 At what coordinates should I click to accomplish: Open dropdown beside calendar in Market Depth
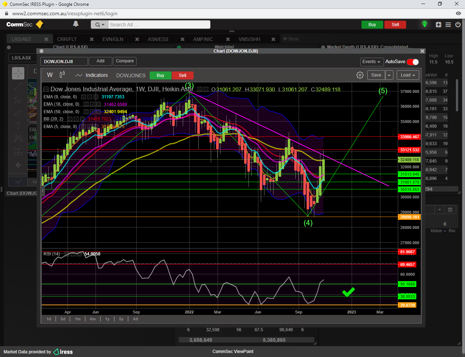coord(440,210)
